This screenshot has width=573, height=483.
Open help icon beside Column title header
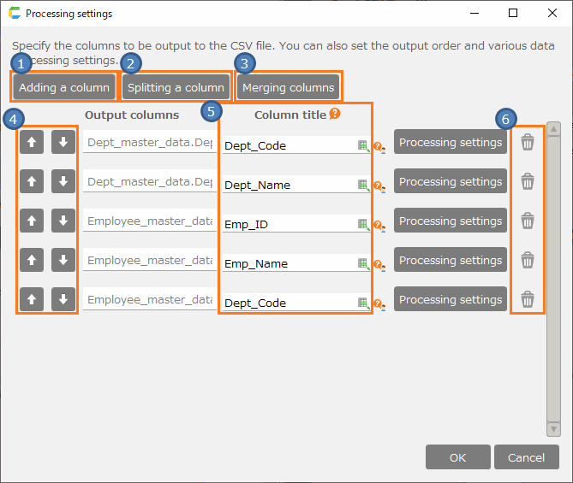pos(335,113)
